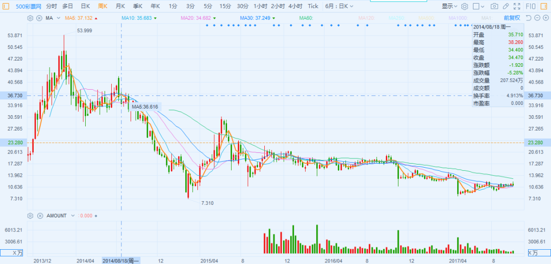Screen dimensions: 551x264
Task: Click the 7.310 low price label
Action: click(207, 203)
